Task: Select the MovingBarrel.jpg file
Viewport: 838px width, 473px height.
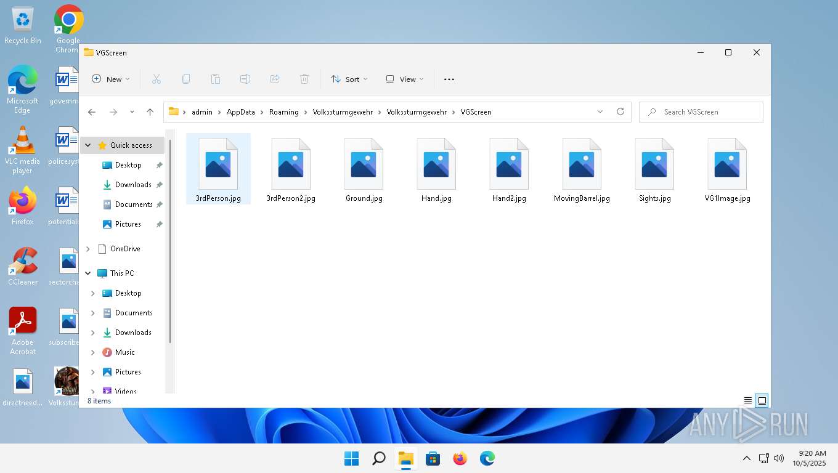Action: pos(582,170)
